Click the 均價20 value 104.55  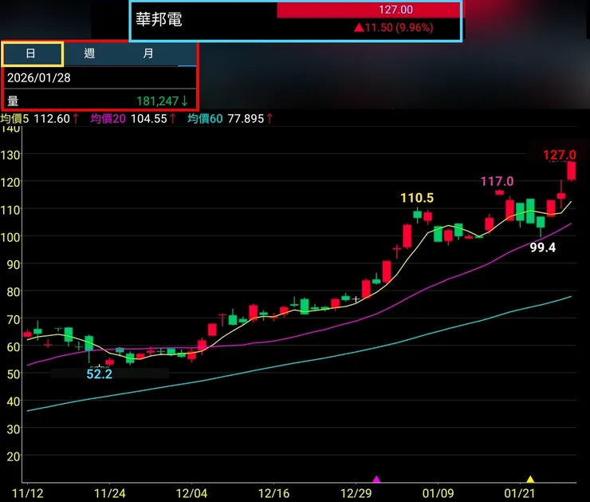tap(148, 119)
